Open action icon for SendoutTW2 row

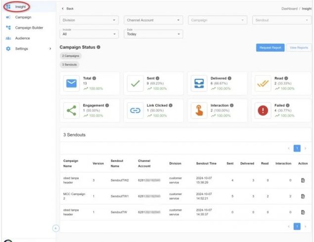(x=303, y=181)
